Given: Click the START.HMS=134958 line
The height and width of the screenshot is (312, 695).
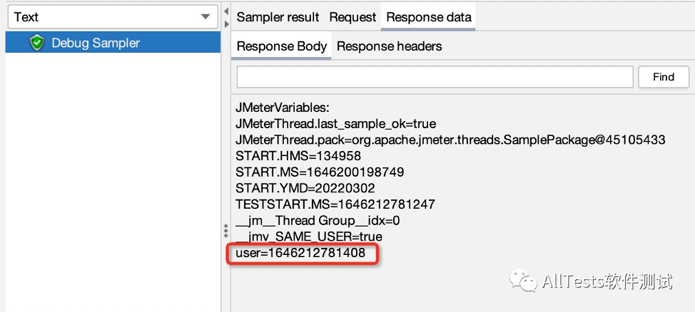Looking at the screenshot, I should [298, 156].
